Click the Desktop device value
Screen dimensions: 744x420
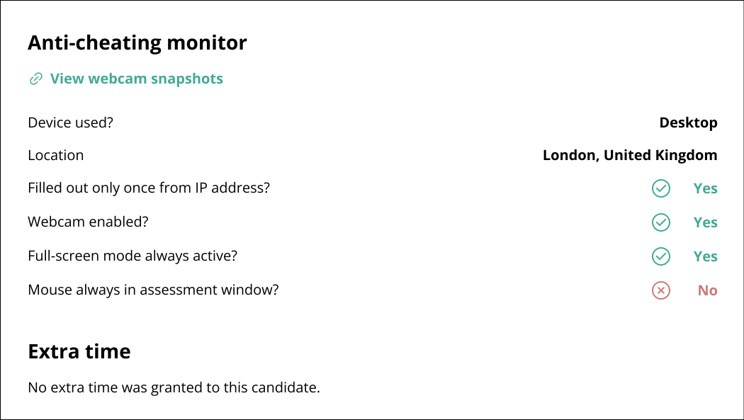(688, 123)
